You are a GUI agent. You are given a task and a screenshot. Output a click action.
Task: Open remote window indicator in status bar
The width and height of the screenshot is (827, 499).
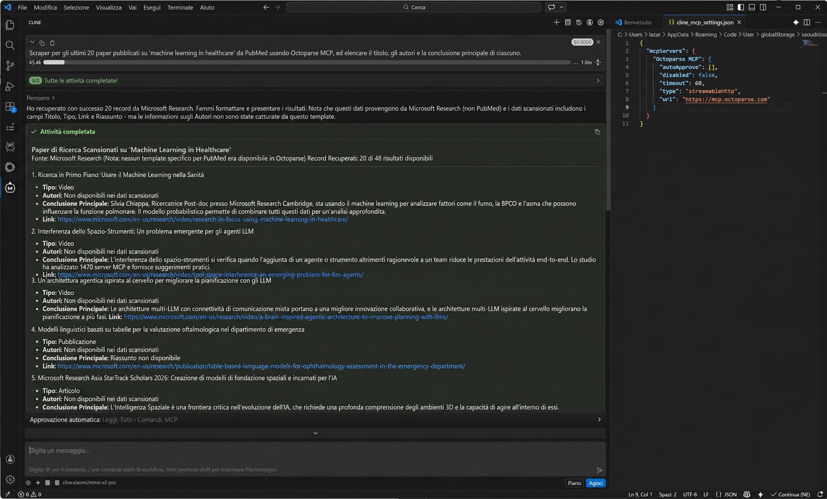click(7, 494)
